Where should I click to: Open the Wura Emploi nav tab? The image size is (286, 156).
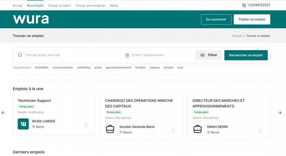(35, 6)
